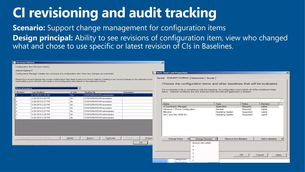Image resolution: width=305 pixels, height=172 pixels.
Task: Open Add to Baseline dropdown button
Action: (269, 139)
